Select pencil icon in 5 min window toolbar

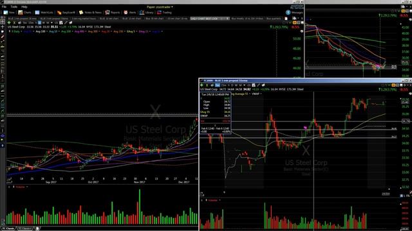(258, 85)
